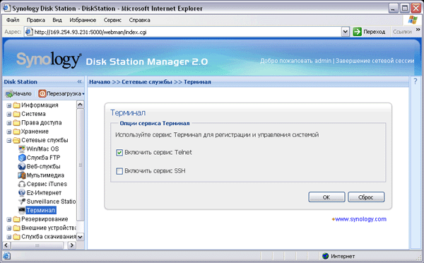
Task: Click the Surveillance Station camera icon
Action: (x=22, y=201)
